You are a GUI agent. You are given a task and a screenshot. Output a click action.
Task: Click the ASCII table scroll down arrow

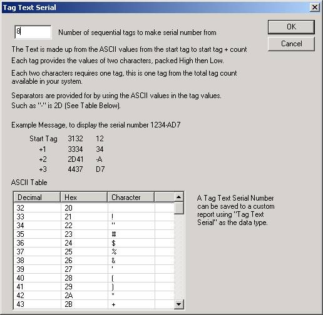[179, 304]
